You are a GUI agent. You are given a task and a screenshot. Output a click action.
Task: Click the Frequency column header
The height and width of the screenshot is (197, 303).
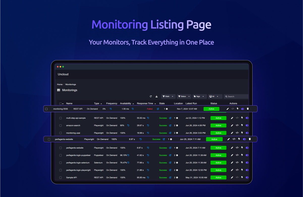[112, 104]
